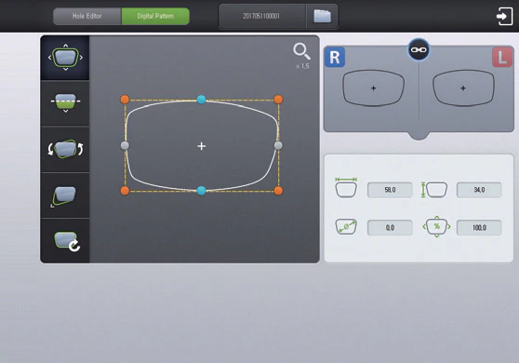Click the magnifier zoom x1.5 icon

click(x=301, y=56)
